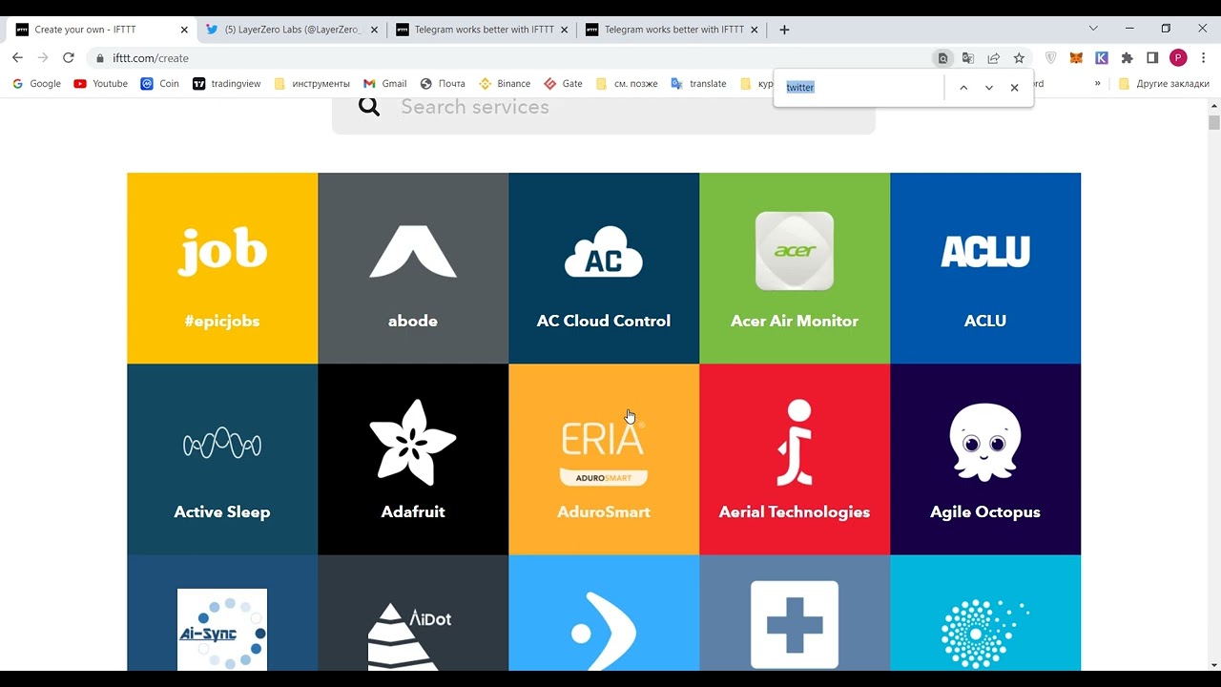Screen dimensions: 1221x687
Task: Open the profile avatar P
Action: (x=1178, y=58)
